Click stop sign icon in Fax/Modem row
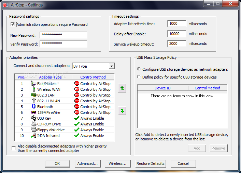 tap(77, 83)
